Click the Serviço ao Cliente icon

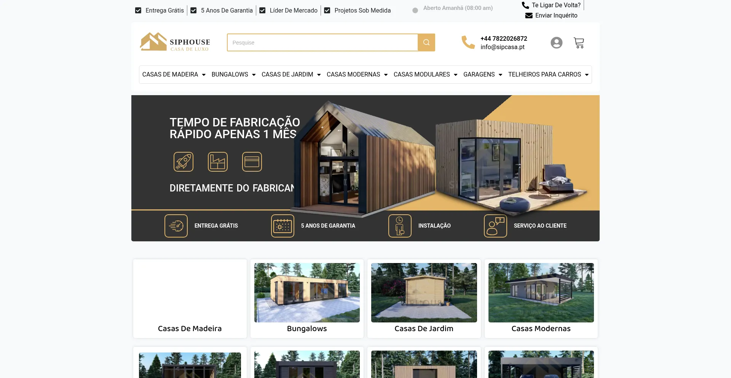point(495,226)
